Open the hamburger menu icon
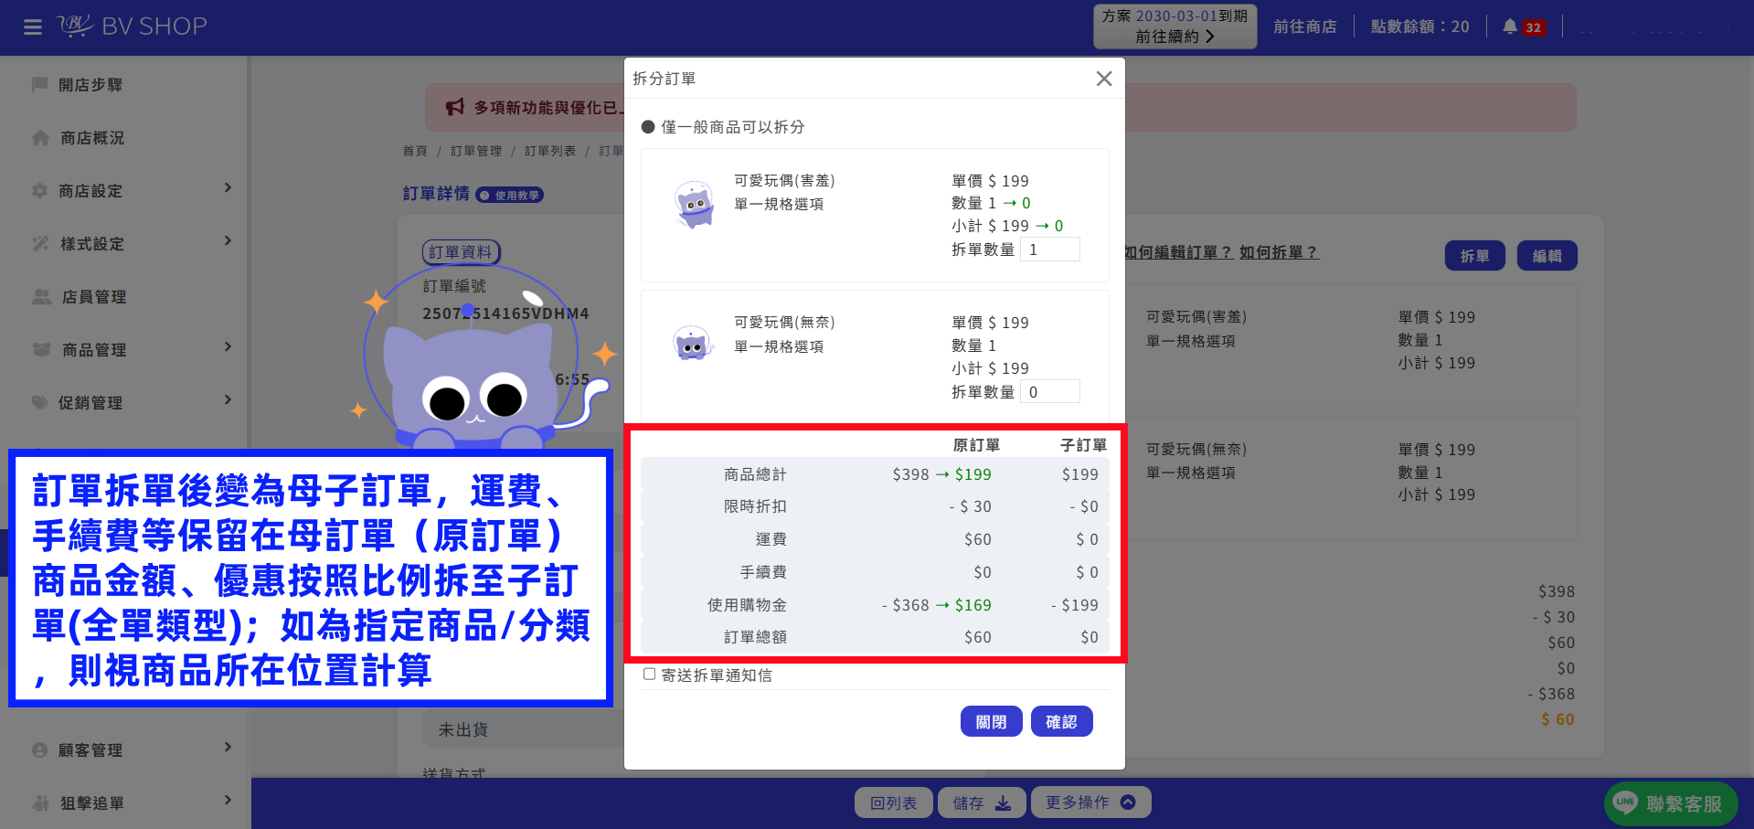The image size is (1754, 829). [33, 27]
